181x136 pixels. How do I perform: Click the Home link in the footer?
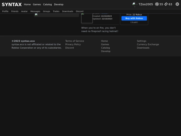(104, 41)
